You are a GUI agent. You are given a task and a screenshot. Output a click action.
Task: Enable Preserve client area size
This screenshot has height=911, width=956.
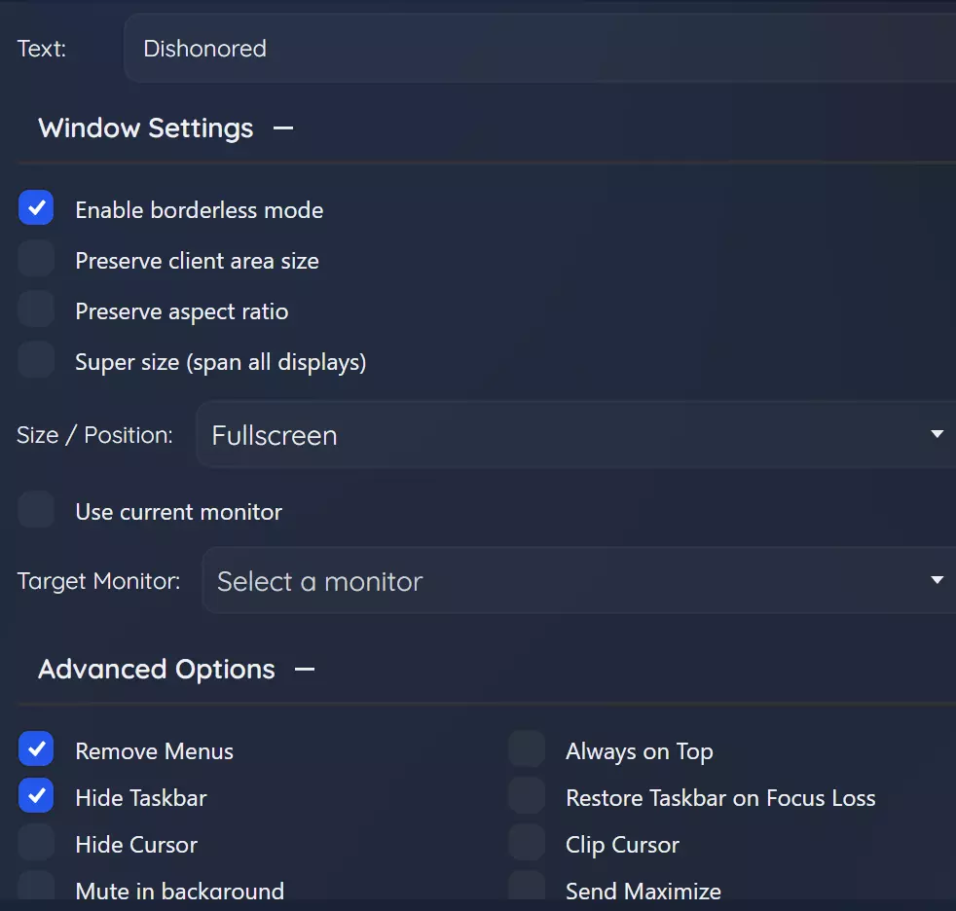(x=36, y=260)
